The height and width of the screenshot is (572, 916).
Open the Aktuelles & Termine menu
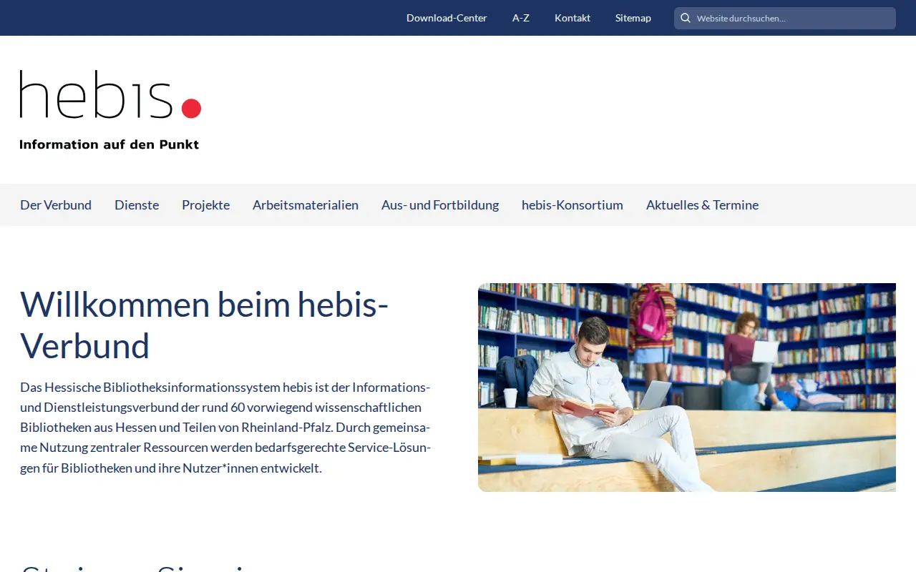[702, 205]
